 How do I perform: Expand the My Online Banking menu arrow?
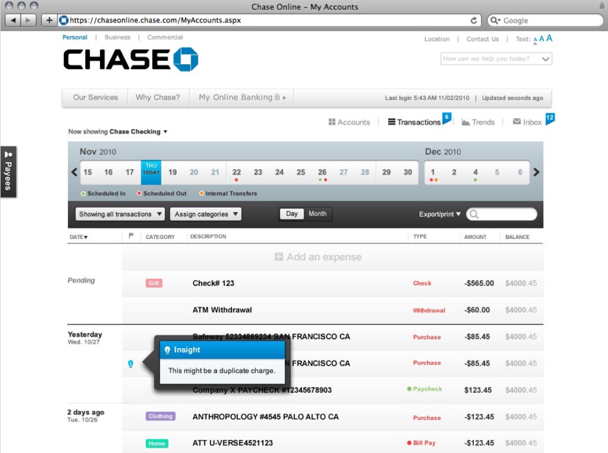[285, 97]
